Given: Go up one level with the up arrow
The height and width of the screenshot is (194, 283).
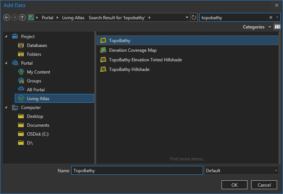Looking at the screenshot, I should (22, 17).
